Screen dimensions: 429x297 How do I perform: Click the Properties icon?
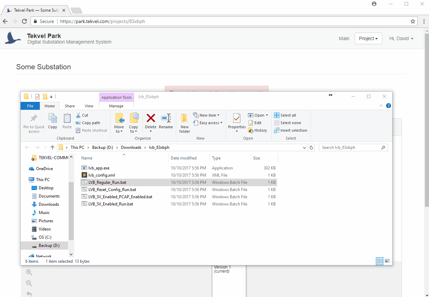[x=237, y=118]
